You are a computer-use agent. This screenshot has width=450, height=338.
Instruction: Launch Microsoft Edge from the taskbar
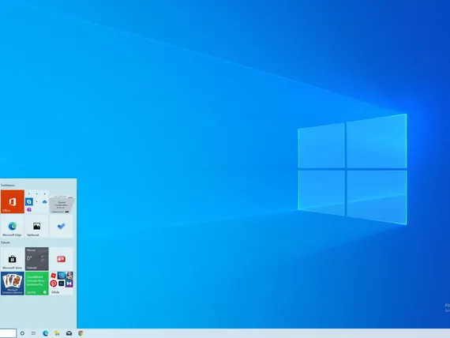tap(45, 333)
